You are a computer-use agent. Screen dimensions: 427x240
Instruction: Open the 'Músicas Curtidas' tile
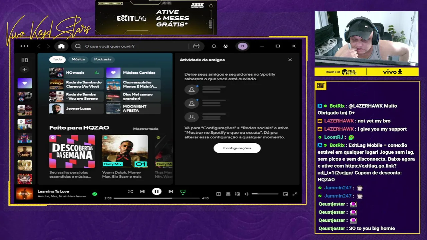[133, 73]
